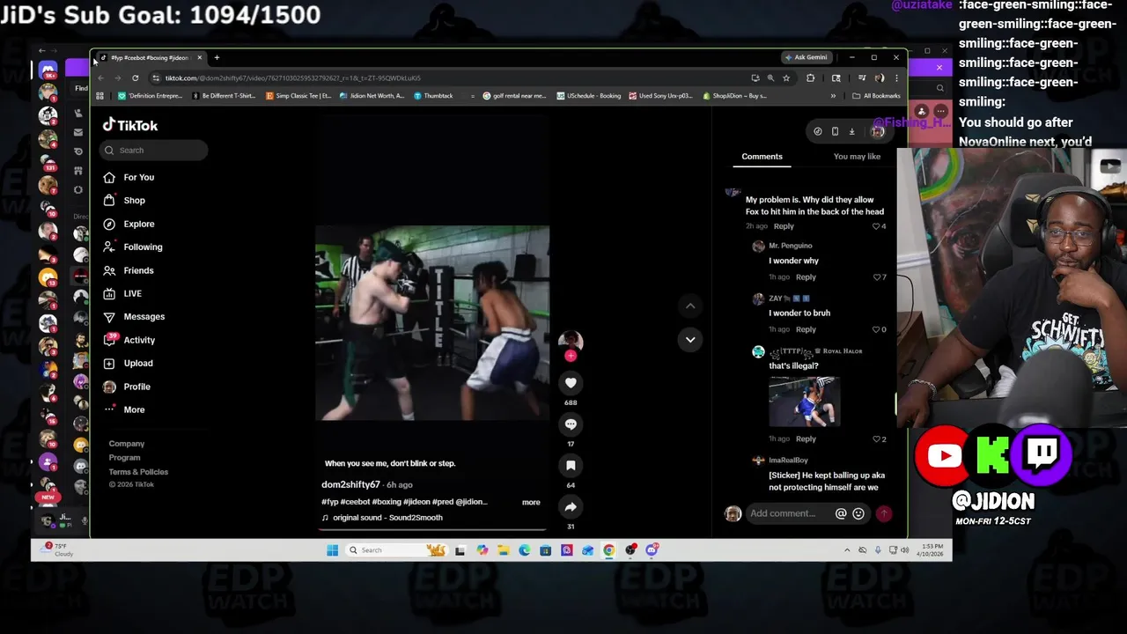The image size is (1127, 634).
Task: Open the Upload page
Action: [x=129, y=363]
